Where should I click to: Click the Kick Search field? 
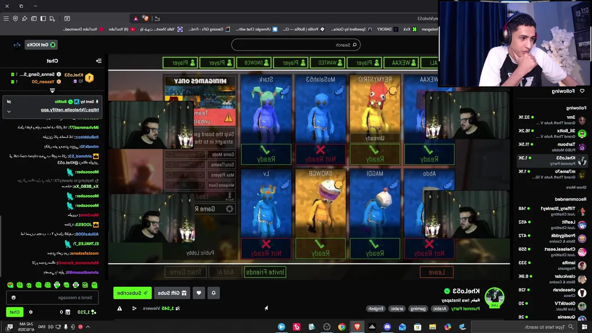coord(296,45)
